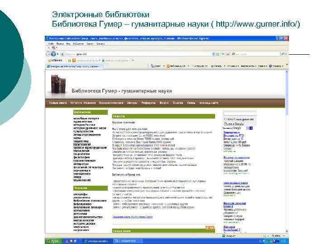Click the Home icon in command bar

[153, 66]
